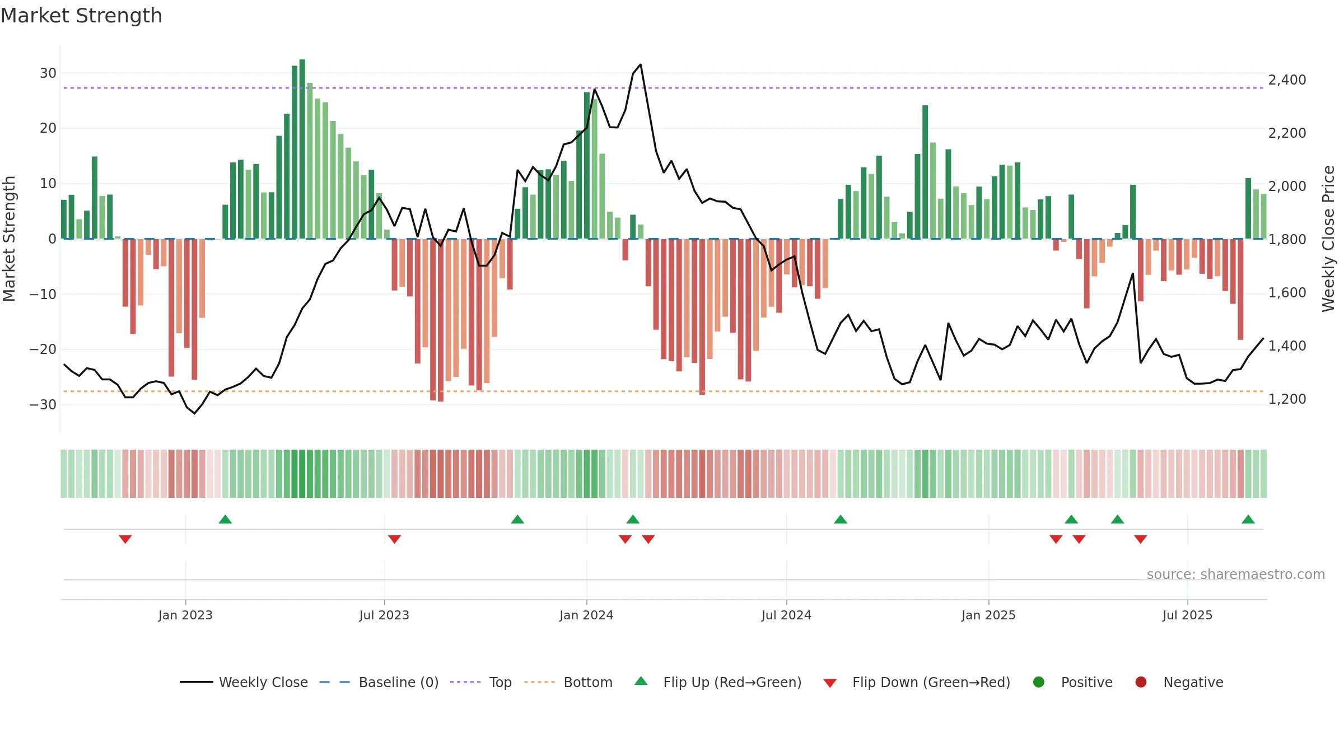This screenshot has width=1344, height=756.
Task: Click the Market Strength chart title
Action: pyautogui.click(x=81, y=16)
